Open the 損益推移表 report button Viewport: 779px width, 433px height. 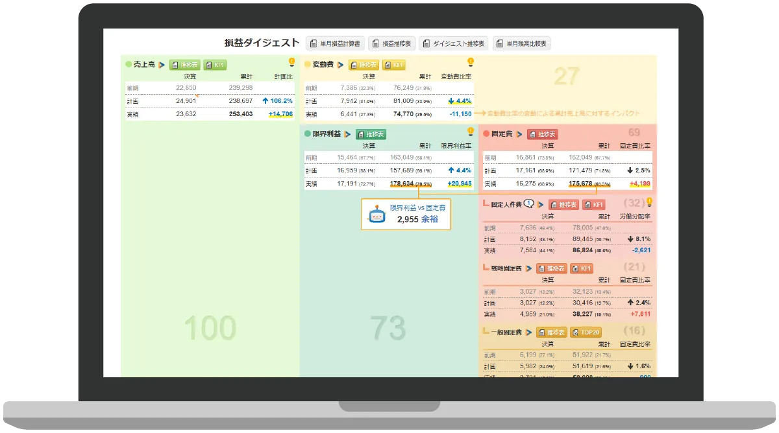tap(392, 43)
